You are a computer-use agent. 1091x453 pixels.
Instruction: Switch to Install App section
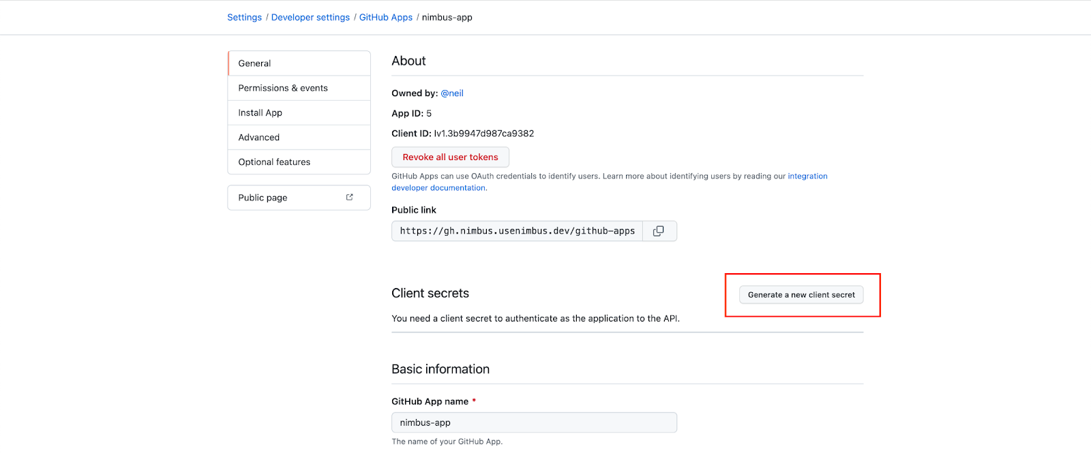tap(299, 112)
